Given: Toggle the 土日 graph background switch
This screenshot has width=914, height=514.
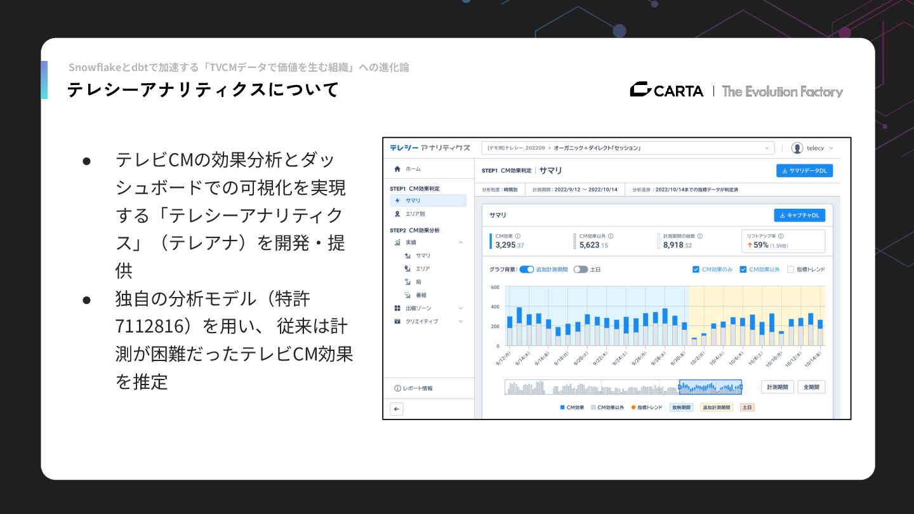Looking at the screenshot, I should [581, 270].
